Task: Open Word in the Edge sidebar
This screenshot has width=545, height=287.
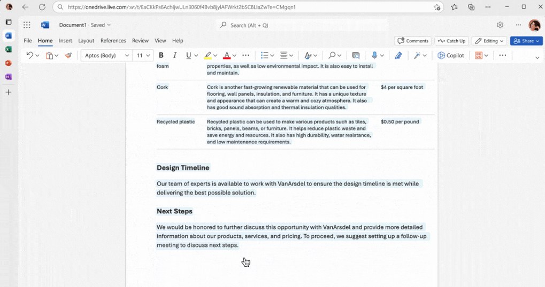Action: pos(9,35)
